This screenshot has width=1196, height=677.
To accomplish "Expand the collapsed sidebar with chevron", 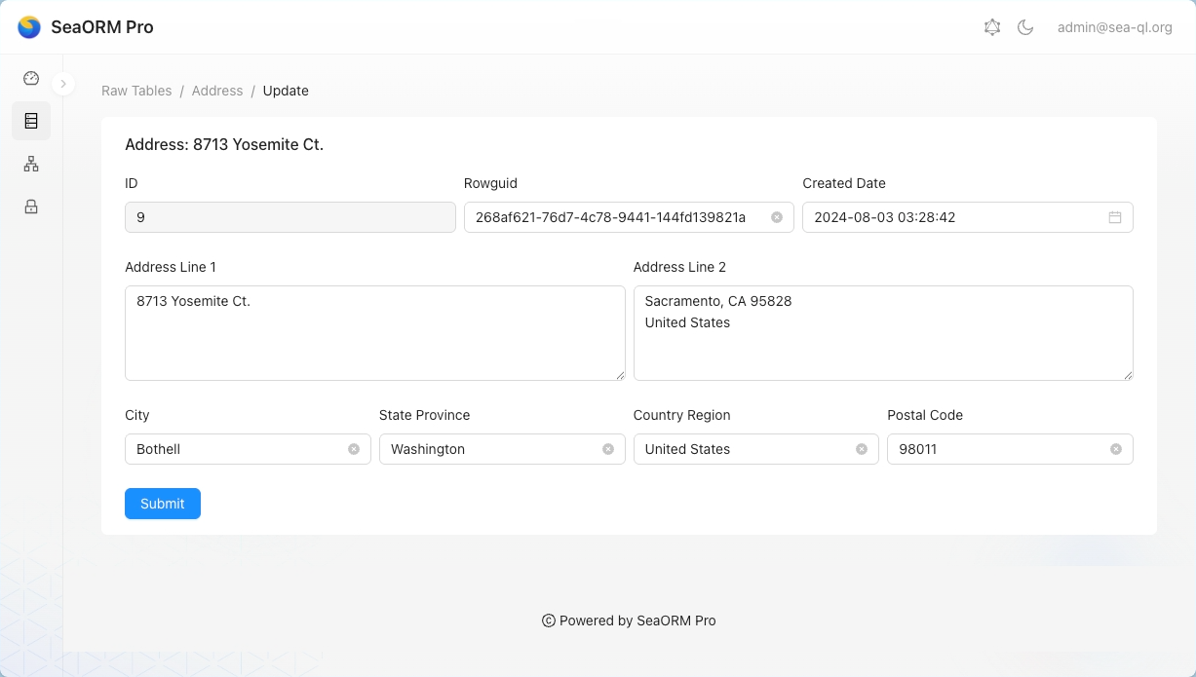I will click(x=63, y=84).
